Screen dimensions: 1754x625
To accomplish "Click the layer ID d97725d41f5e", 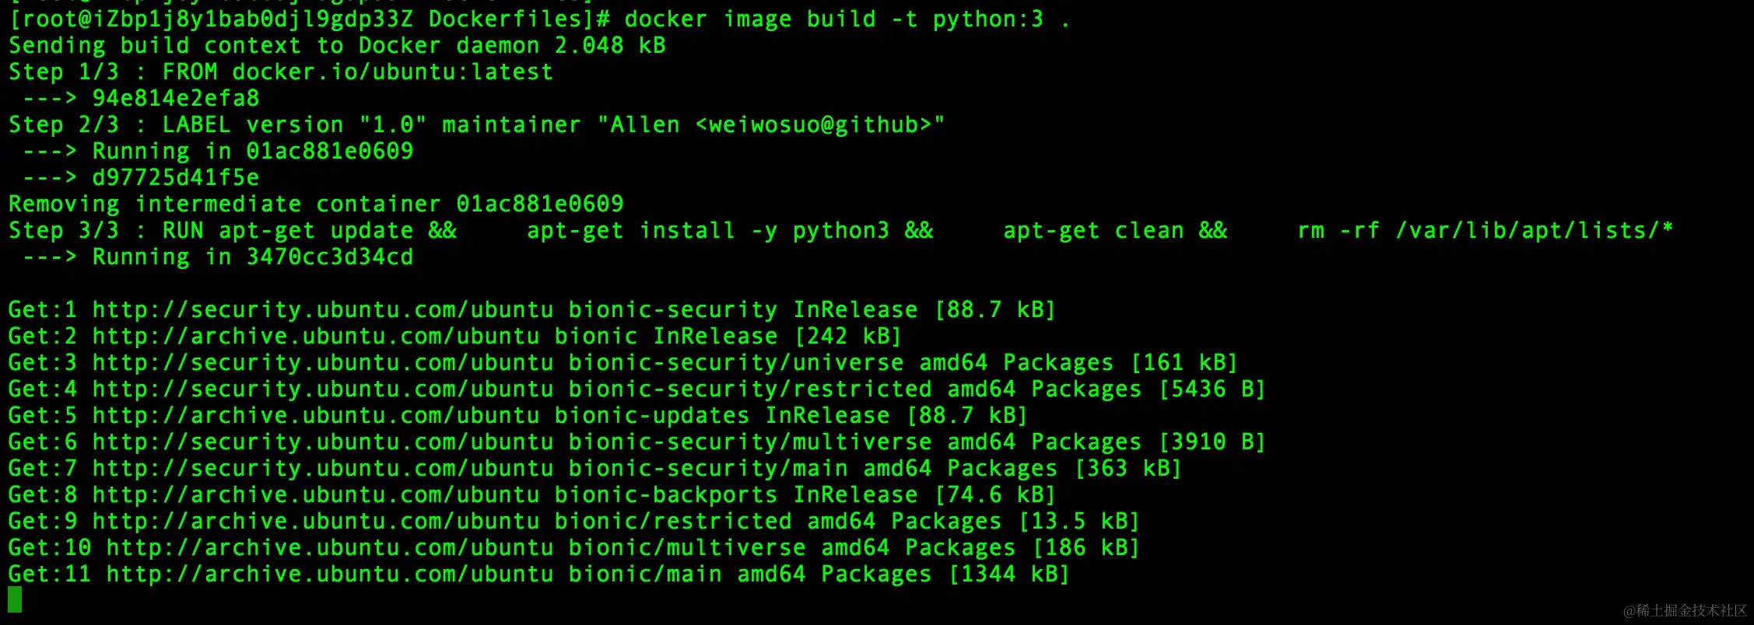I will [176, 178].
